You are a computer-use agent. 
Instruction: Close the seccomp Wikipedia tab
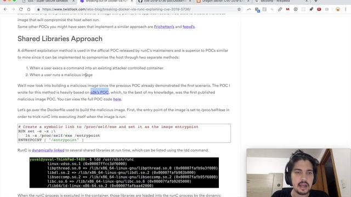[x=307, y=1]
